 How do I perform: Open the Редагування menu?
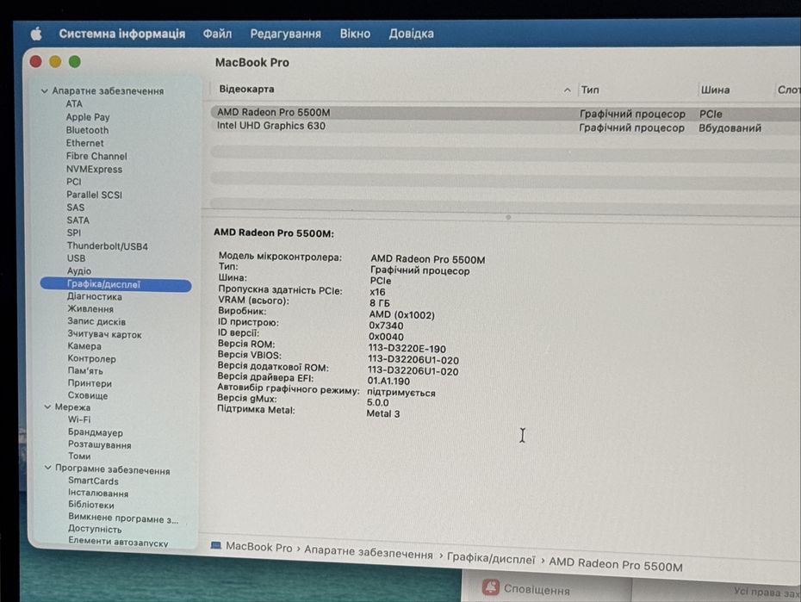pos(286,34)
